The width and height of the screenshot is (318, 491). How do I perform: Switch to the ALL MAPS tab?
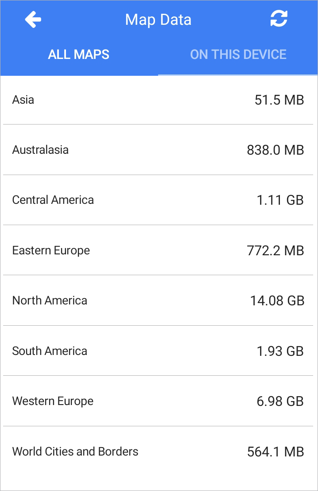click(x=79, y=55)
